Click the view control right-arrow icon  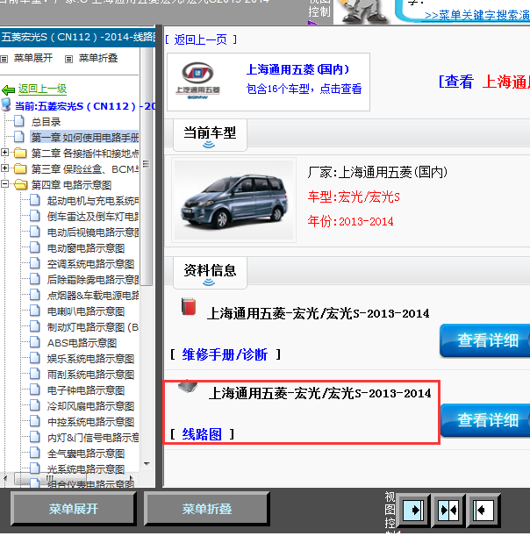pyautogui.click(x=413, y=511)
